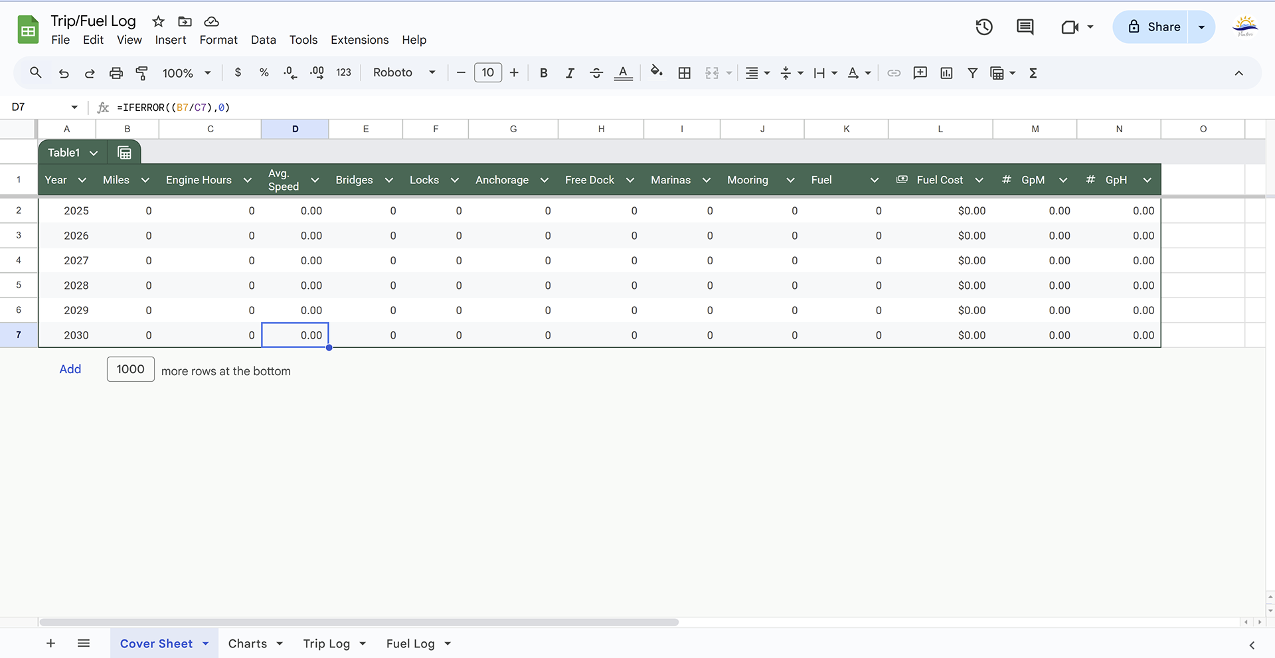Star the Trip/Fuel Log document
Screen dimensions: 1275x658
(158, 21)
